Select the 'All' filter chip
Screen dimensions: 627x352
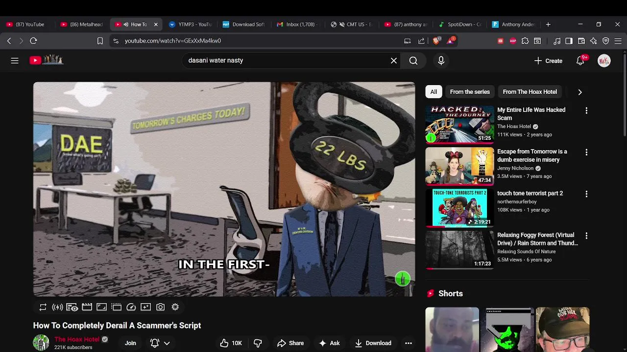(x=434, y=92)
